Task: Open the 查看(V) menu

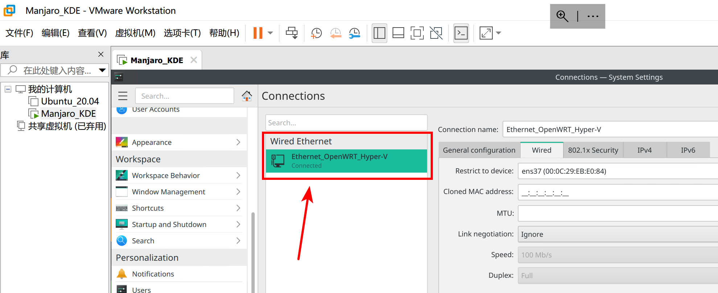Action: point(92,33)
